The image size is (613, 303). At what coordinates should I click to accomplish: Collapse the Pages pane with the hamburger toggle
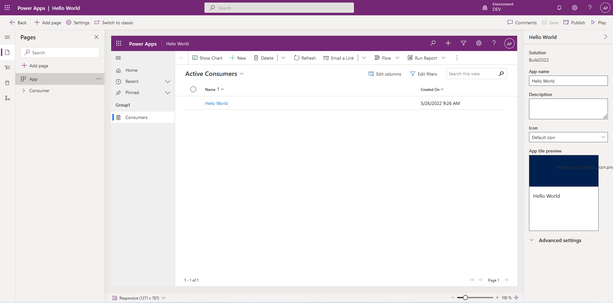pyautogui.click(x=7, y=37)
